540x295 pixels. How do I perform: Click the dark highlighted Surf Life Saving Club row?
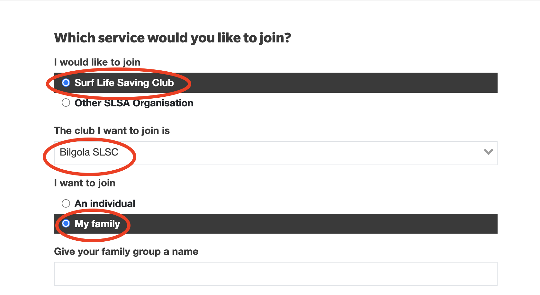[276, 83]
